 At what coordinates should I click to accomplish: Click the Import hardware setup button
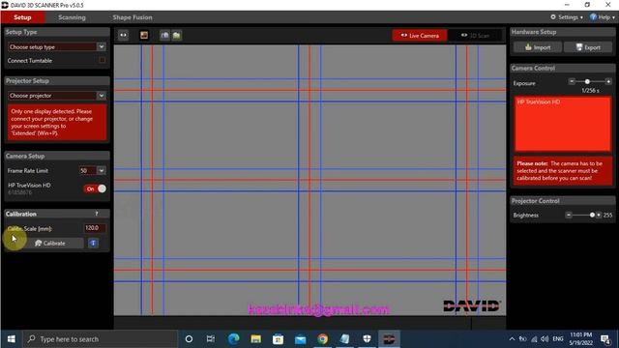(x=538, y=47)
